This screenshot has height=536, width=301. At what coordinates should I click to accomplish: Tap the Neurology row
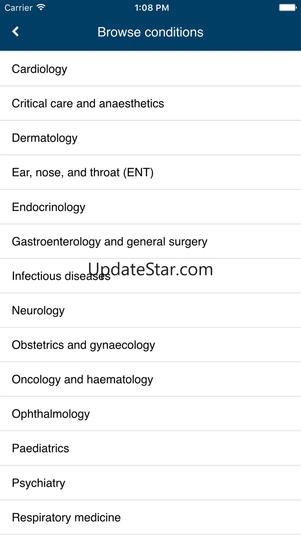(38, 310)
